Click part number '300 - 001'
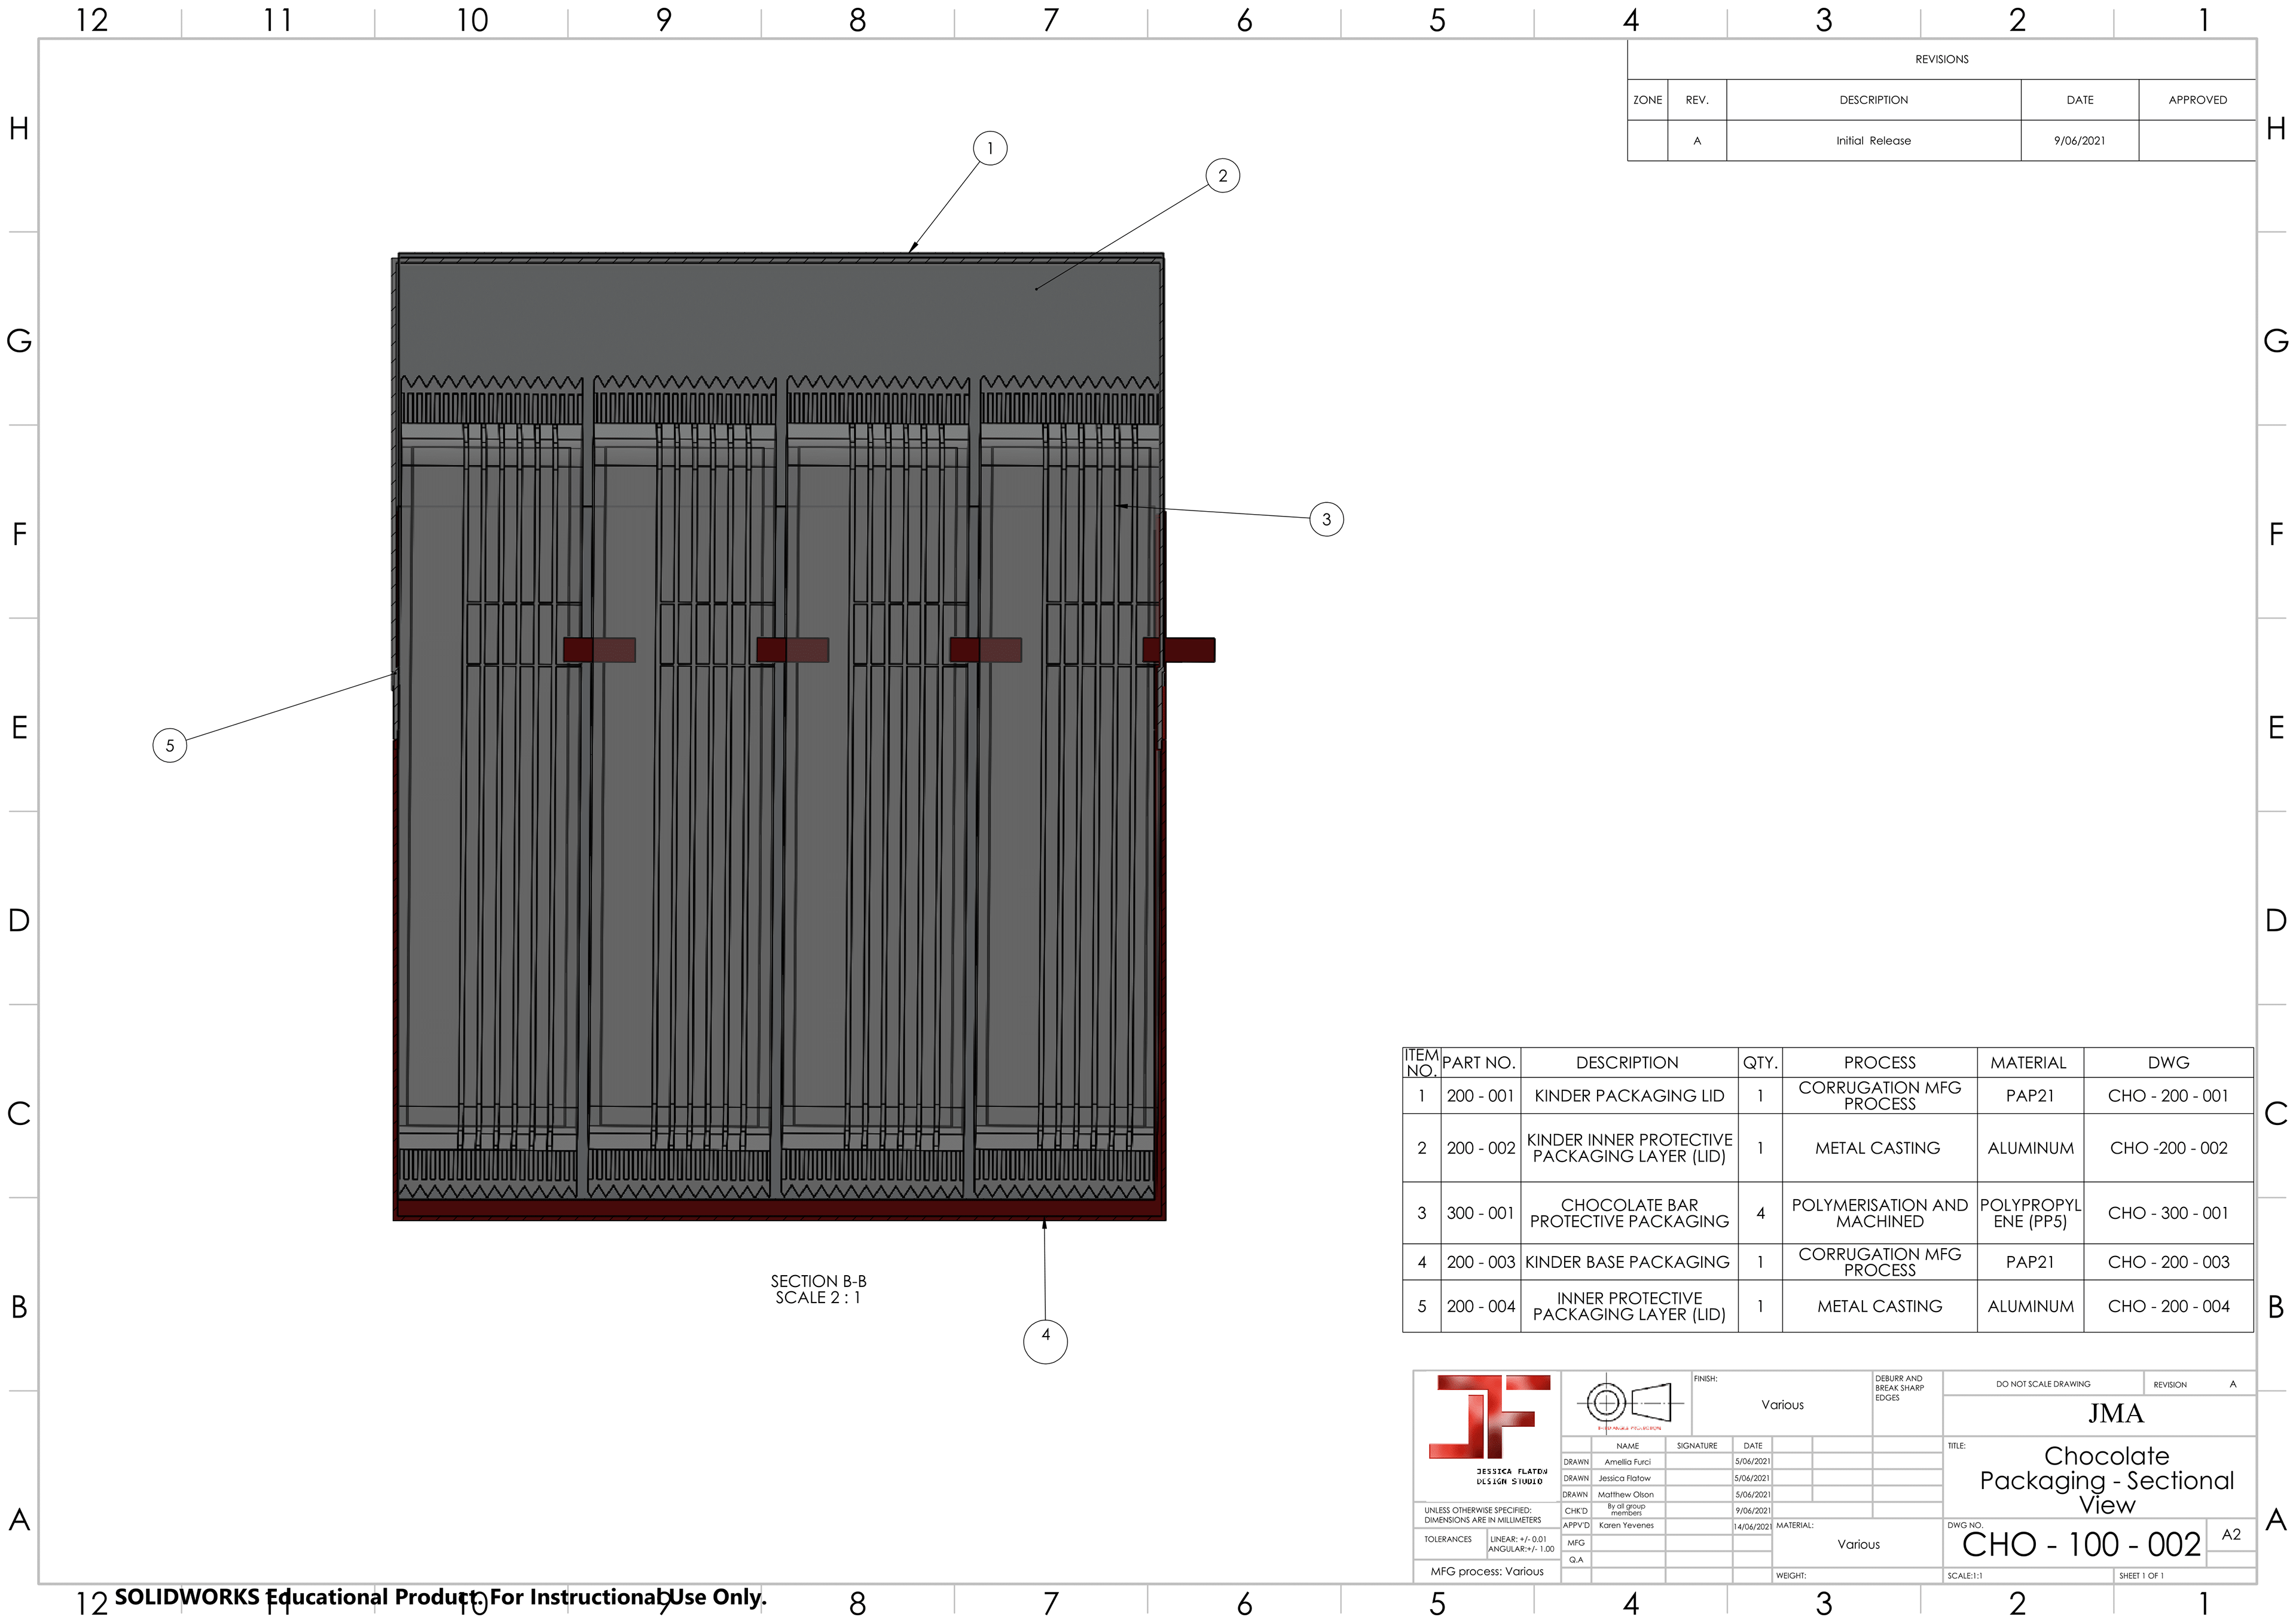The image size is (2296, 1623). tap(1480, 1213)
